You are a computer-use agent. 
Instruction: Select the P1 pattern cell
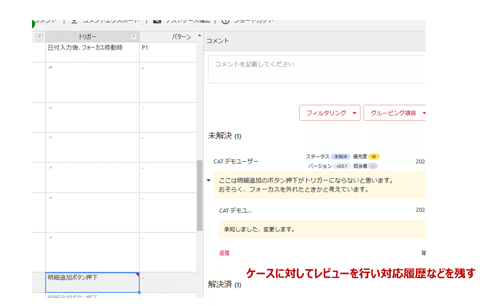pos(168,52)
